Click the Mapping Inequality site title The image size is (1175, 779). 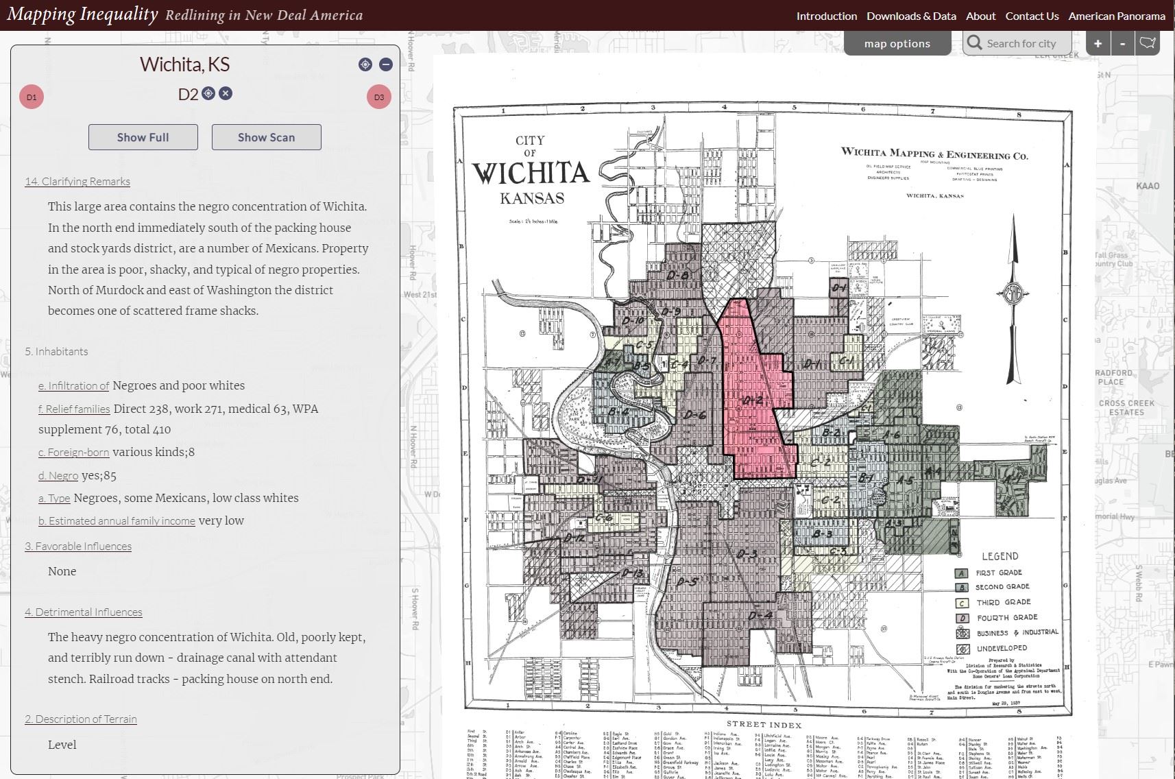coord(82,14)
